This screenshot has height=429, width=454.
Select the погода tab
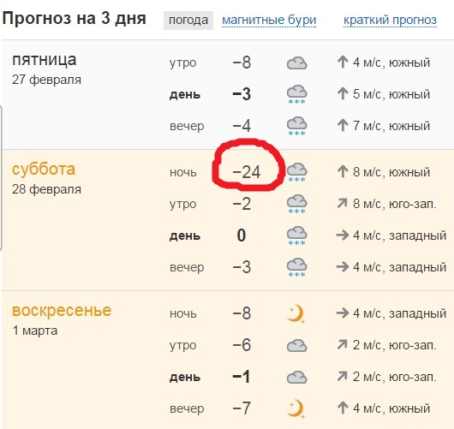188,21
